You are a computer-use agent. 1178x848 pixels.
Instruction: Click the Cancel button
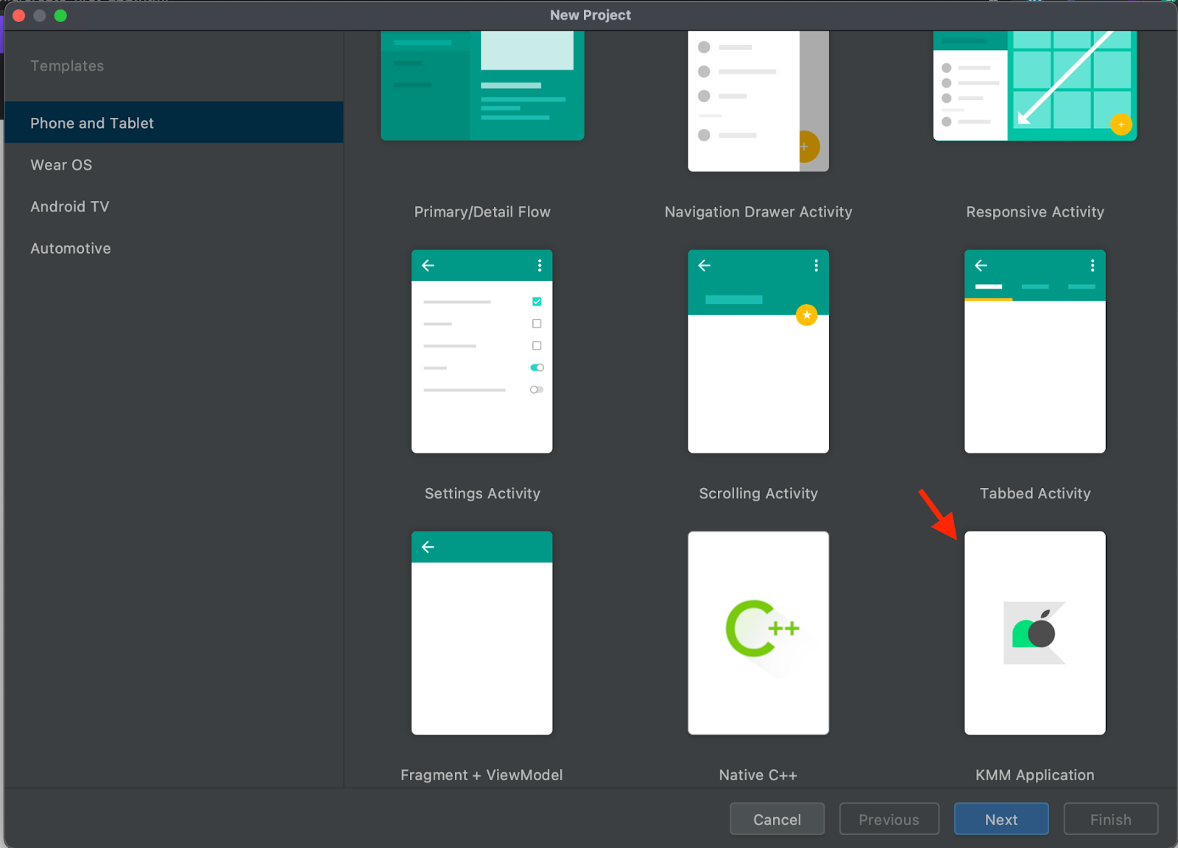pyautogui.click(x=777, y=819)
